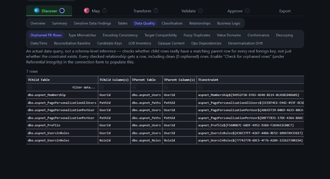Switch to the Overview sub-tab
Viewport: 330px width, 179px height.
(38, 23)
